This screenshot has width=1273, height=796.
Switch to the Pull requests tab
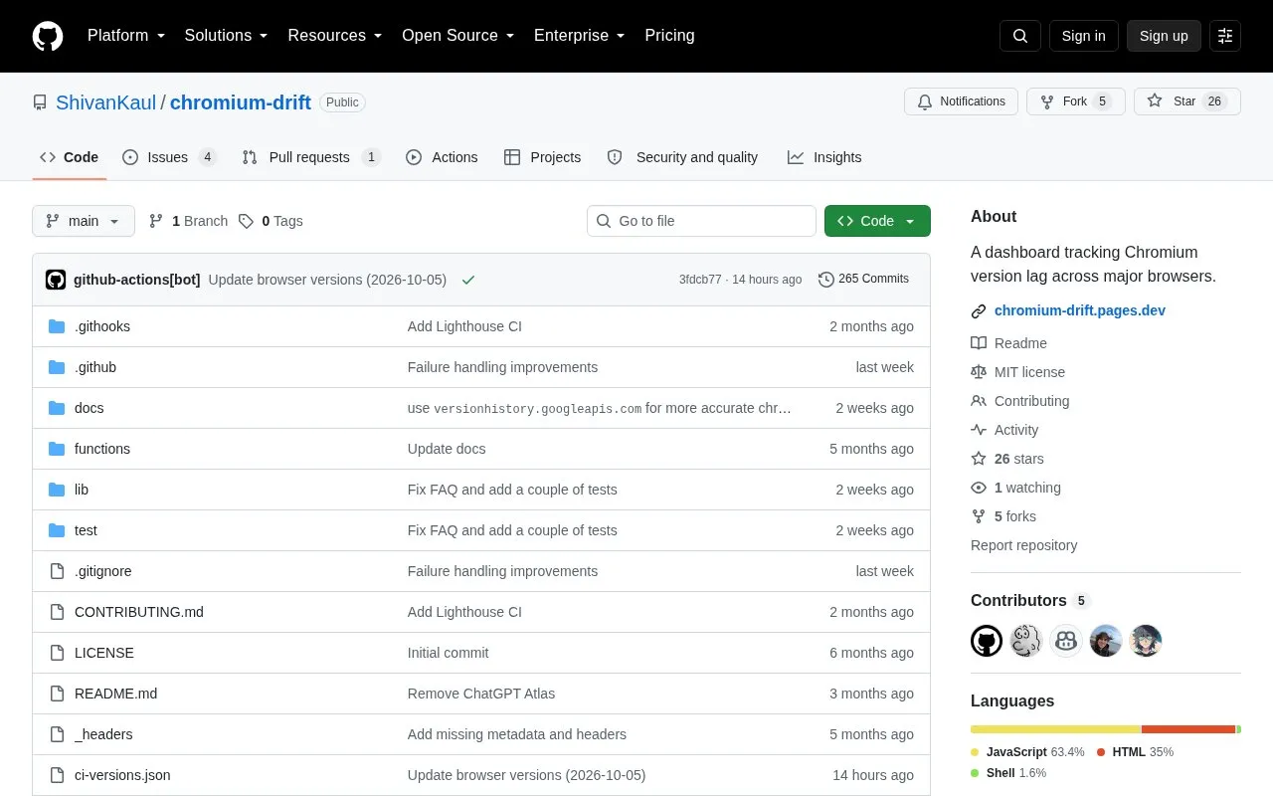311,157
